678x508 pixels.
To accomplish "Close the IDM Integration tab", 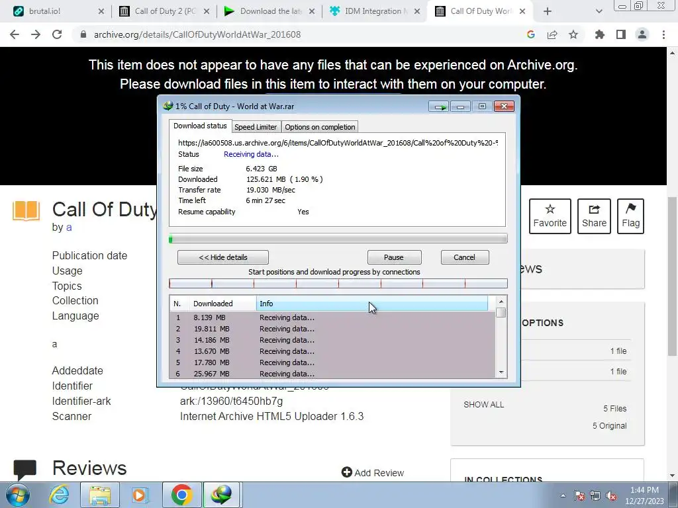I will [x=417, y=11].
